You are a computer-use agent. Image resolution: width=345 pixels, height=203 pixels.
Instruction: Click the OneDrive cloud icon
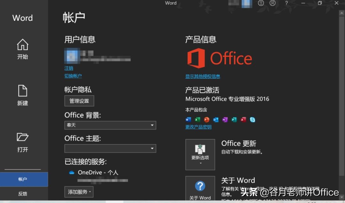pyautogui.click(x=72, y=173)
